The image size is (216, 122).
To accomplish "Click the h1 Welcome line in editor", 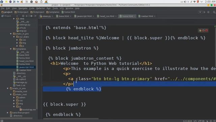I will click(101, 63).
